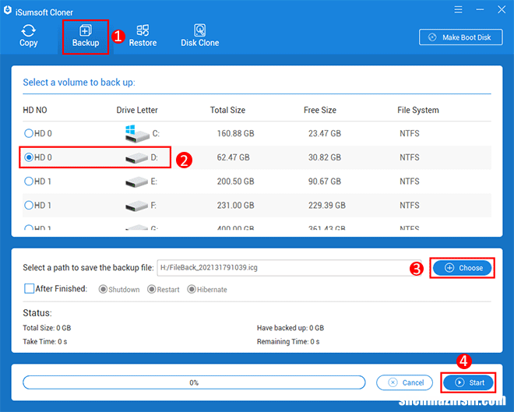The width and height of the screenshot is (514, 412).
Task: Open the hamburger menu icon
Action: tap(458, 9)
